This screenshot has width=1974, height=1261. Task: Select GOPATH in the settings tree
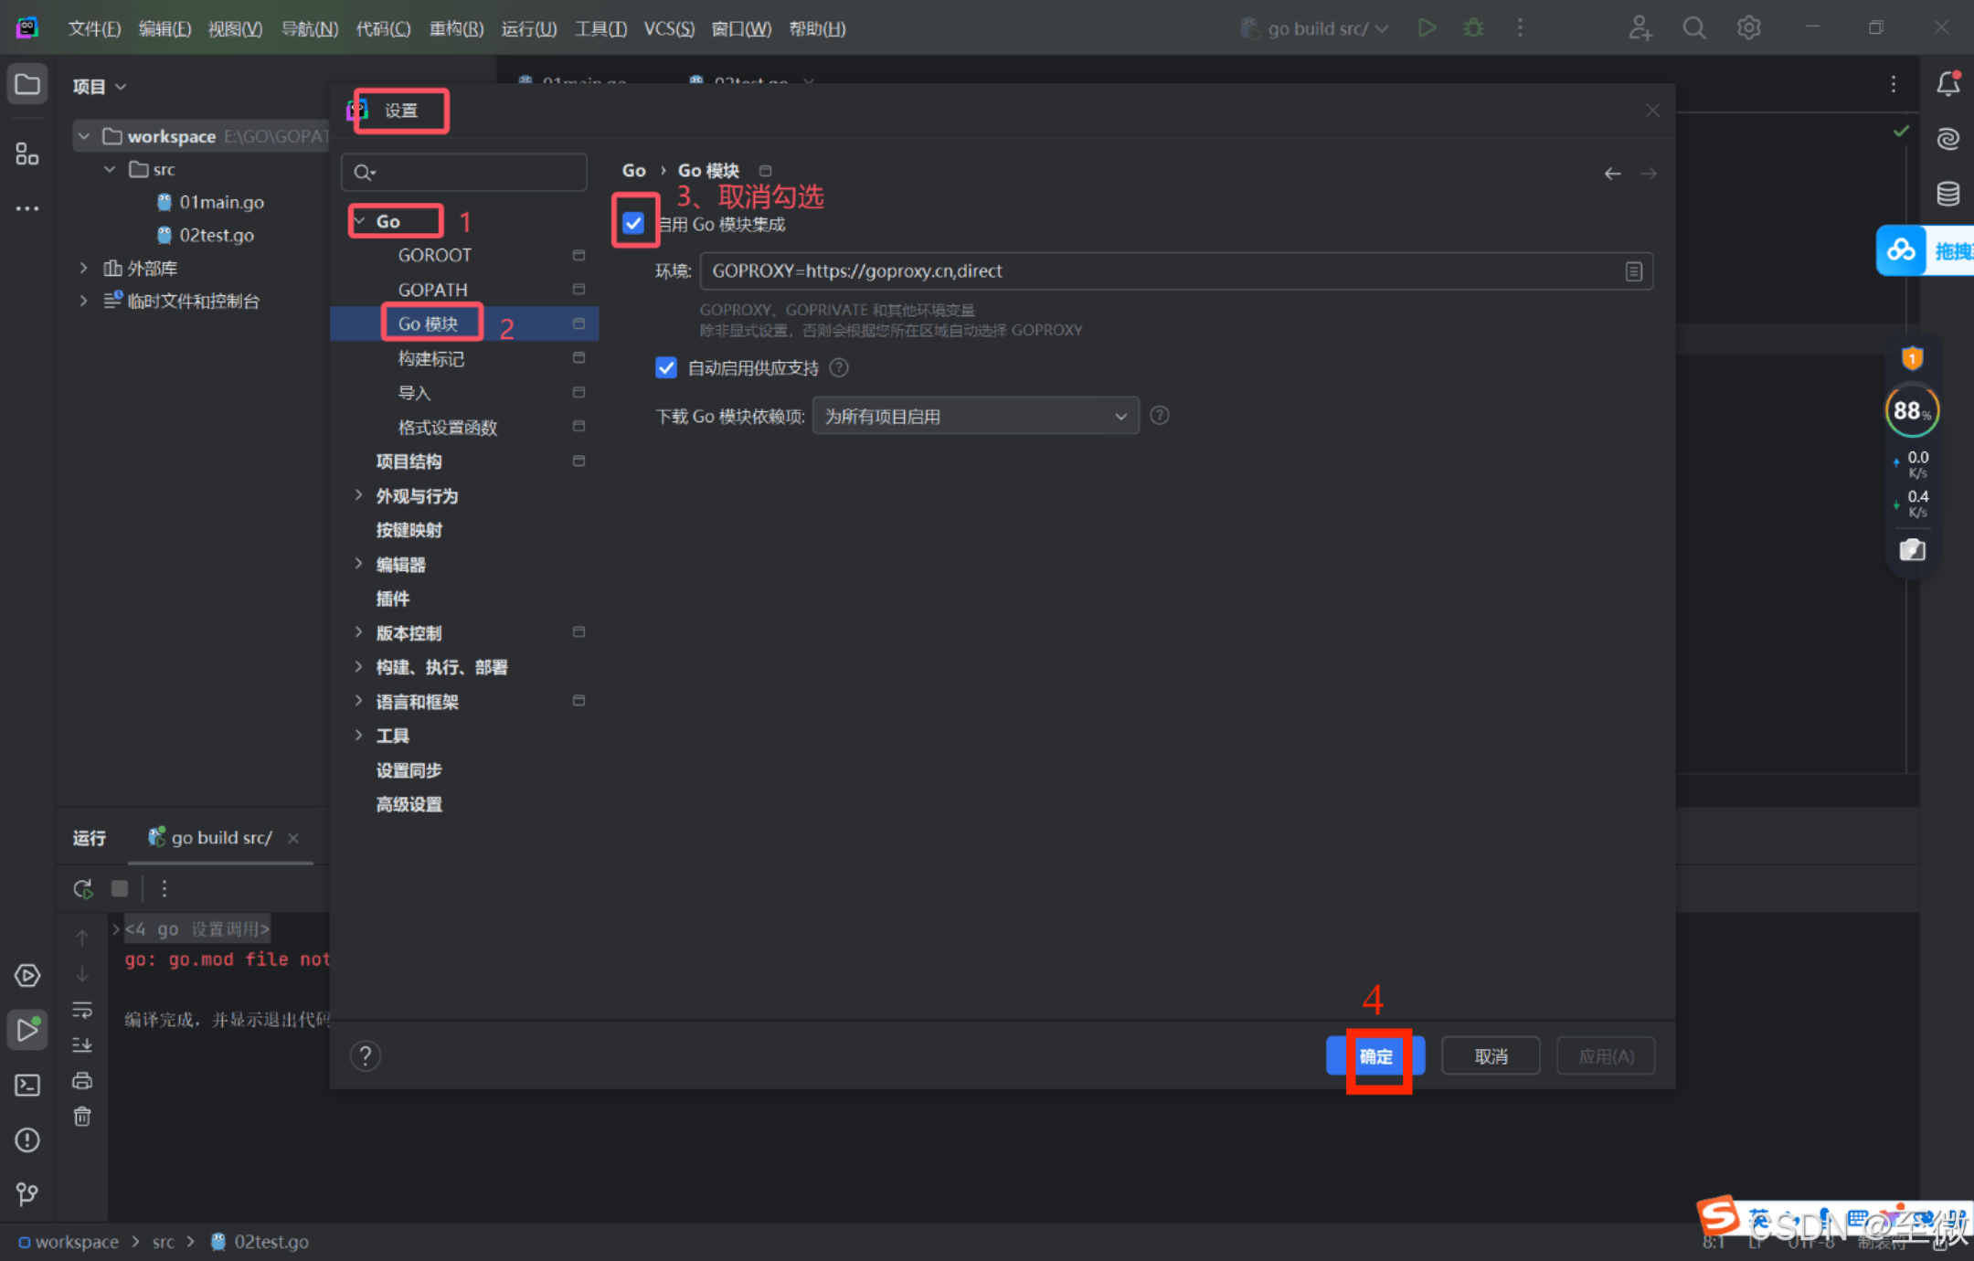432,290
